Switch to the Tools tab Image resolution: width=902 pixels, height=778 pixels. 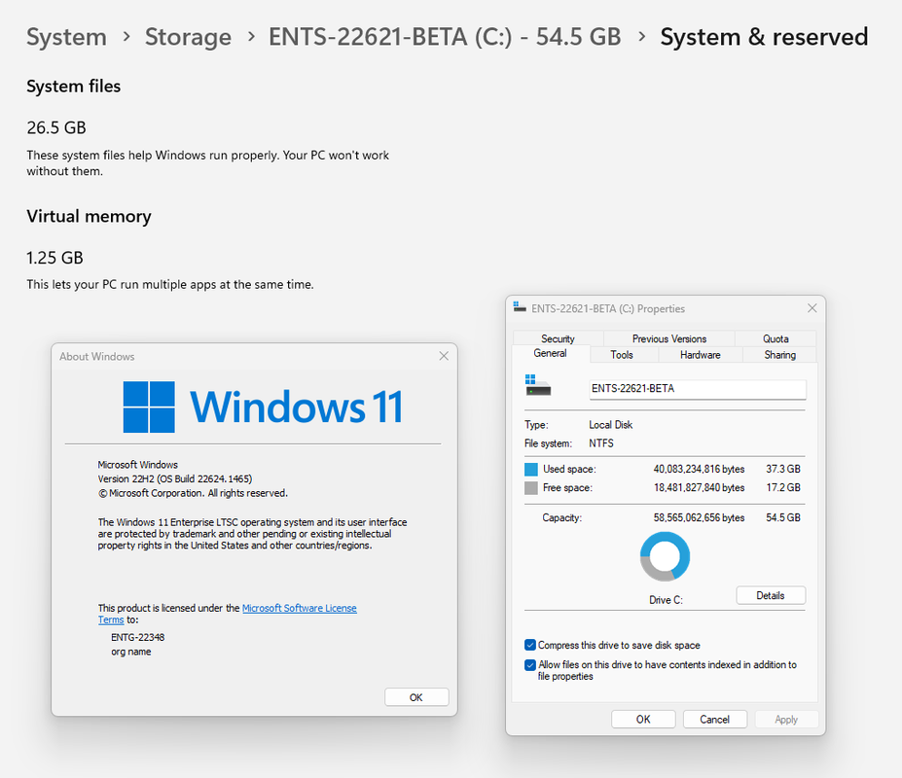click(621, 355)
